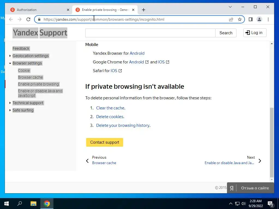Open a new tab with the plus icon

click(x=144, y=10)
